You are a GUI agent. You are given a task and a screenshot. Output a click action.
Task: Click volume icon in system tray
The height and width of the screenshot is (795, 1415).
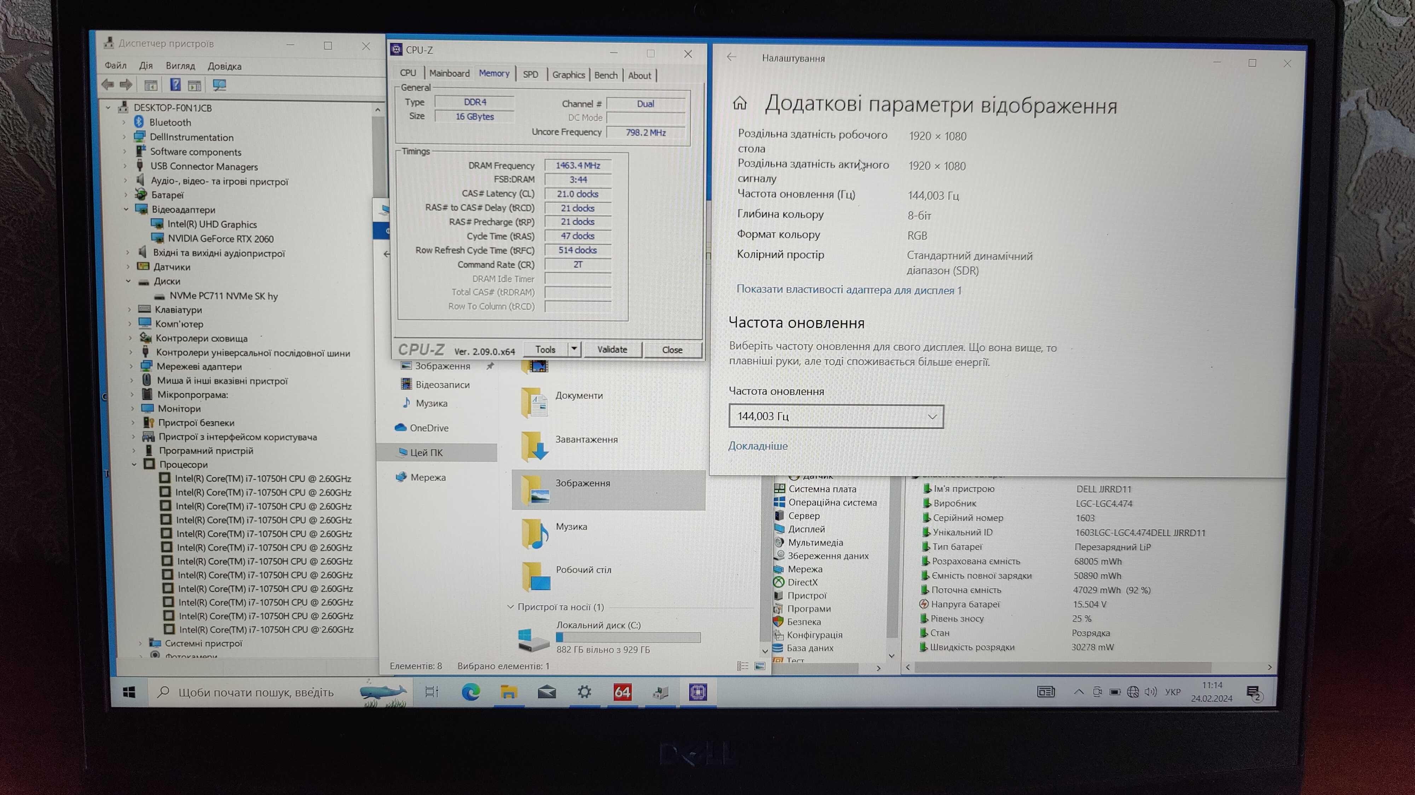click(1151, 692)
